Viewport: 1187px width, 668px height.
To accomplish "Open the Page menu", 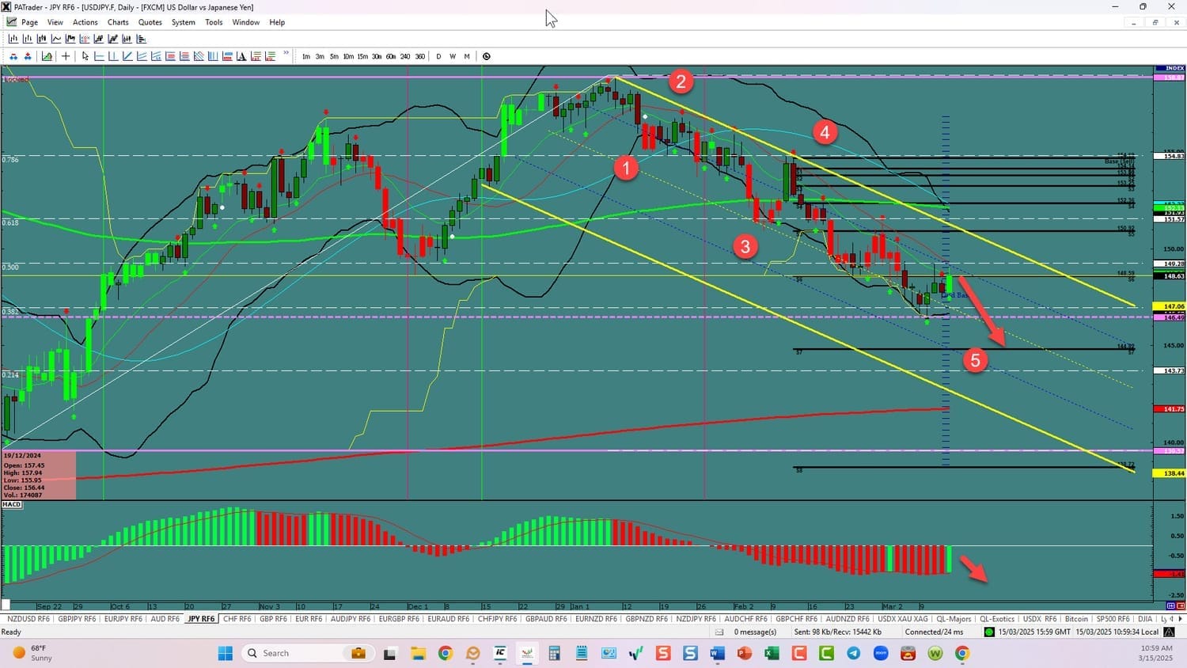I will point(29,22).
